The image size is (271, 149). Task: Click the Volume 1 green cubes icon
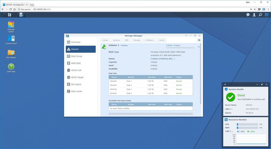[x=104, y=47]
